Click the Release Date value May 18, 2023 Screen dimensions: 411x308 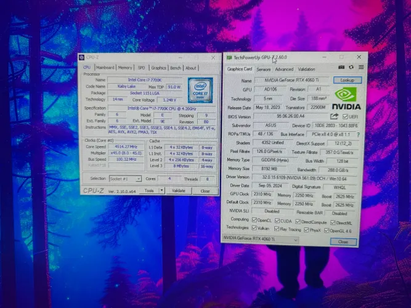click(268, 107)
